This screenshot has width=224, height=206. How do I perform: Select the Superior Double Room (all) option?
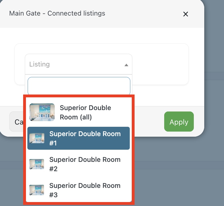click(x=85, y=112)
